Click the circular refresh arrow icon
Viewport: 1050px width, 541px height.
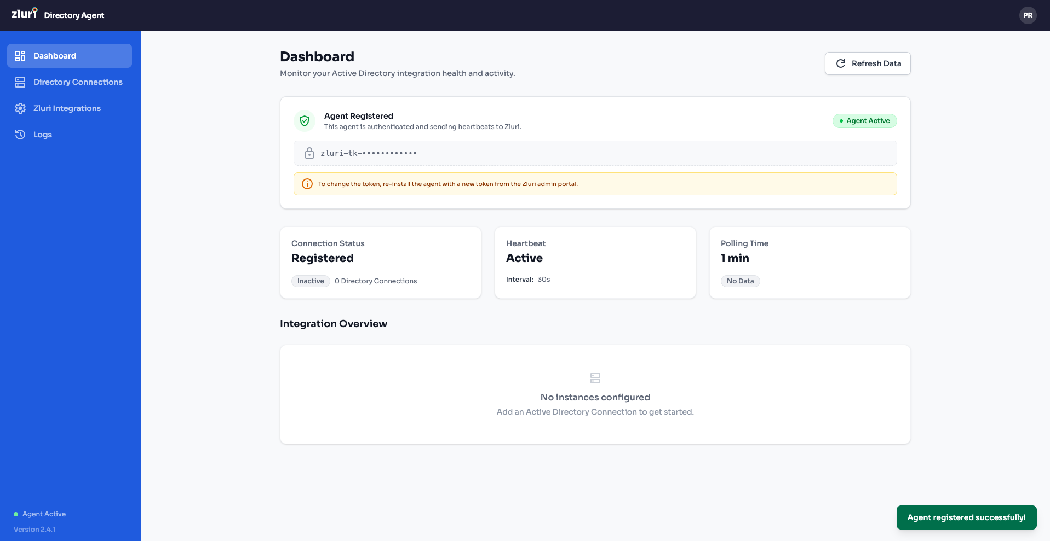840,63
